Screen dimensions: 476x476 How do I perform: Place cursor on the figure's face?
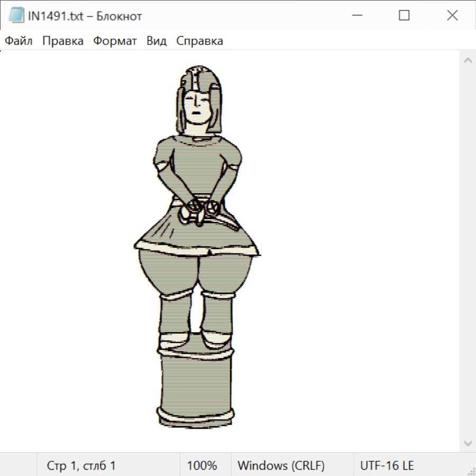coord(196,106)
